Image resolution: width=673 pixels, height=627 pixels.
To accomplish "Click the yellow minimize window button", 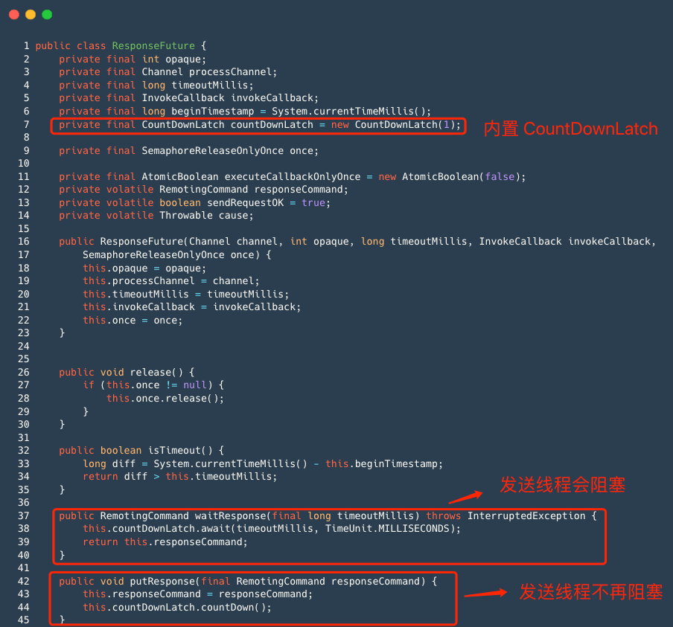I will pos(30,13).
